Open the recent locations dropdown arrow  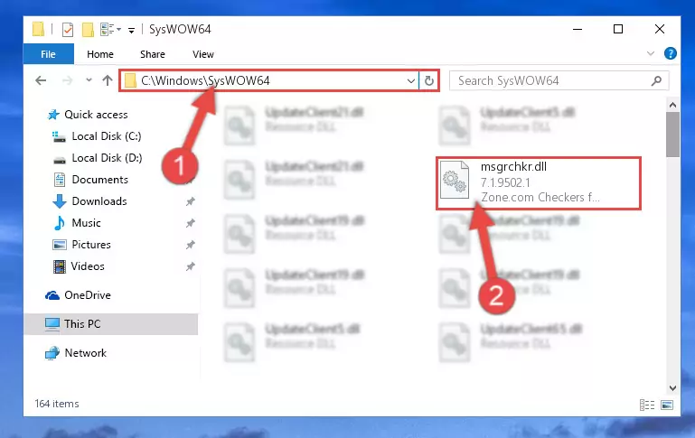[x=89, y=80]
